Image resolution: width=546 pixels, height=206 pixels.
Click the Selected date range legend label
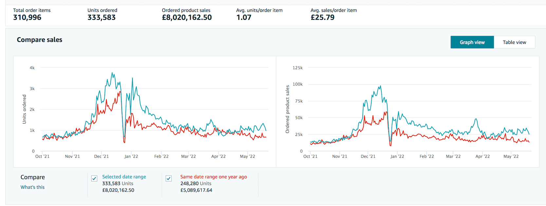124,177
